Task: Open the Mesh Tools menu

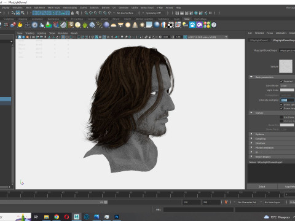Action: click(x=53, y=7)
